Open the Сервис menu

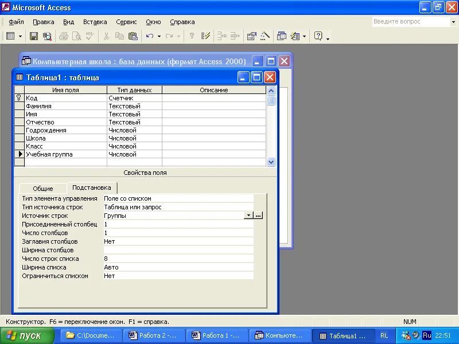126,22
